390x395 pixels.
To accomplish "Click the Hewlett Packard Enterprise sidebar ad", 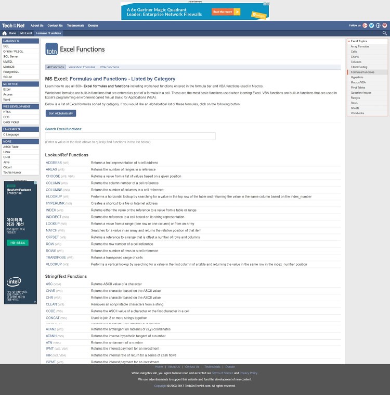I will click(20, 243).
